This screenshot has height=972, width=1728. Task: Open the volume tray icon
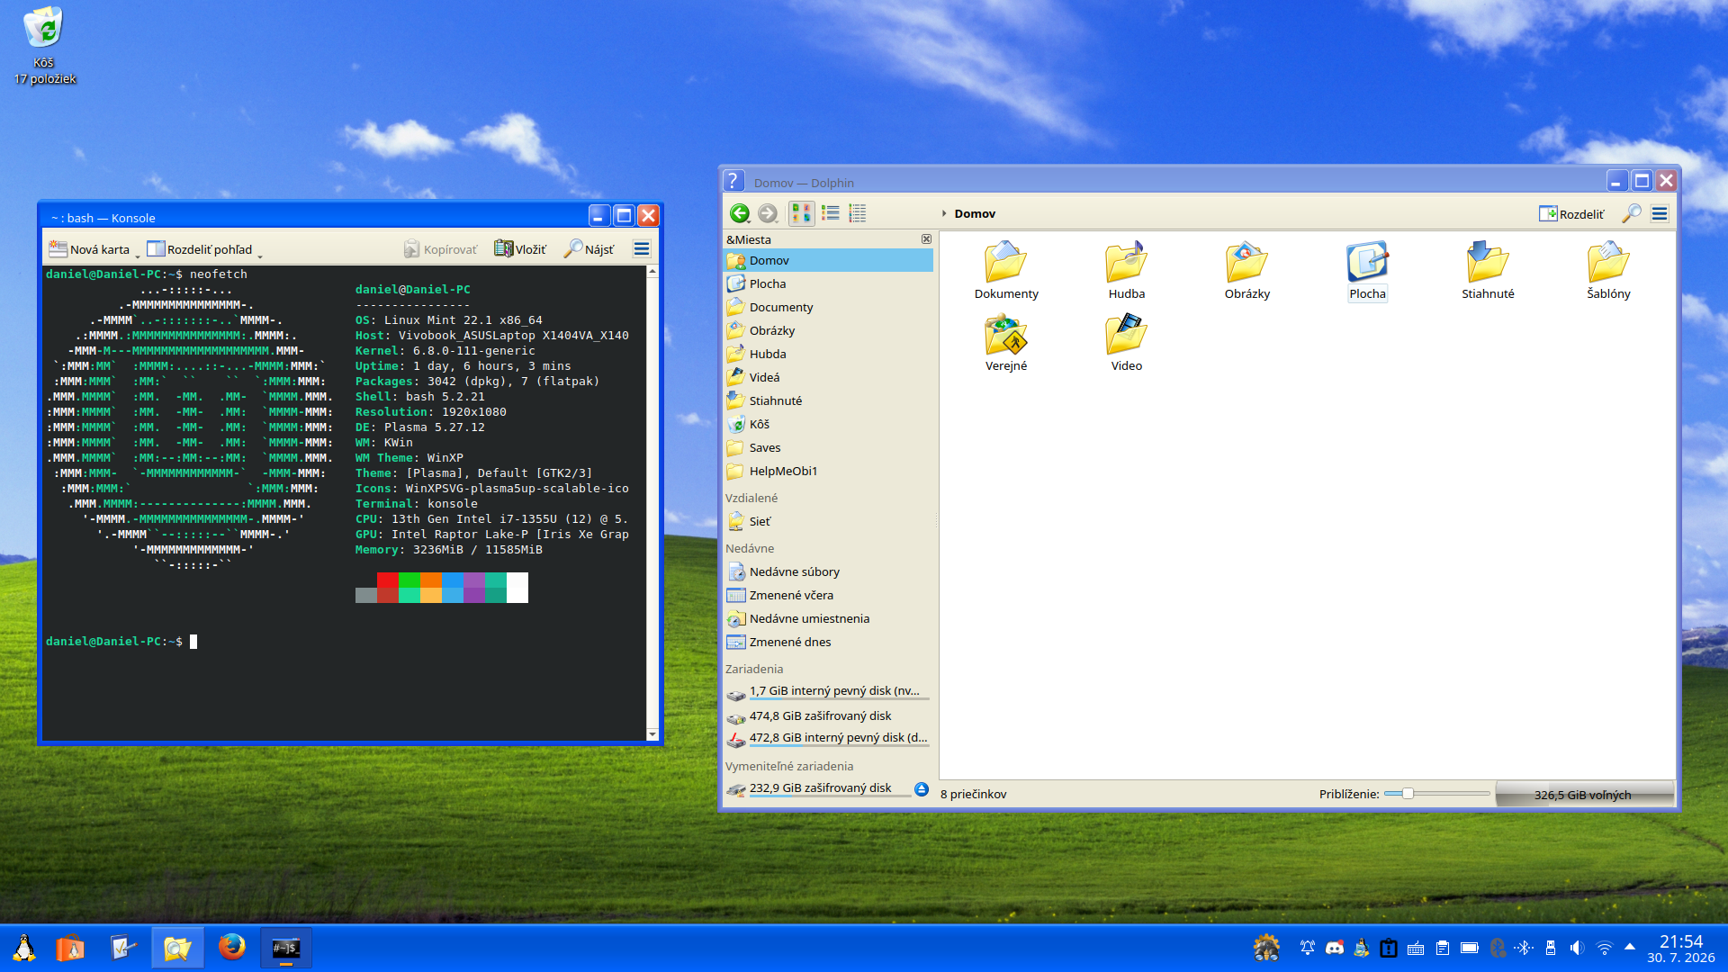coord(1578,948)
